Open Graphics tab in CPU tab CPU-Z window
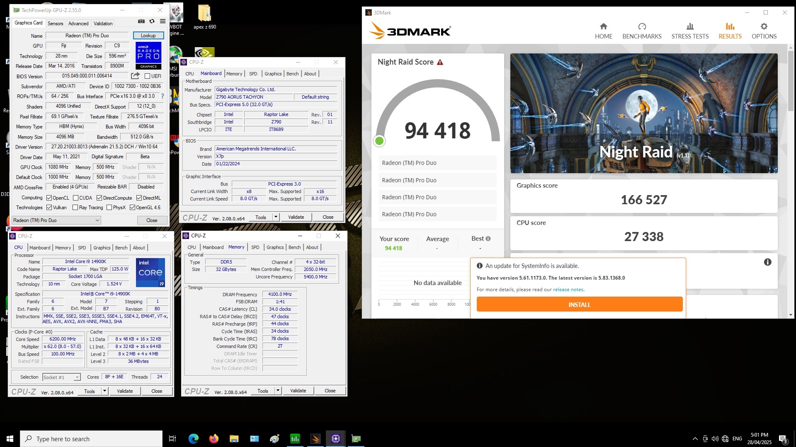The height and width of the screenshot is (447, 796). [102, 248]
